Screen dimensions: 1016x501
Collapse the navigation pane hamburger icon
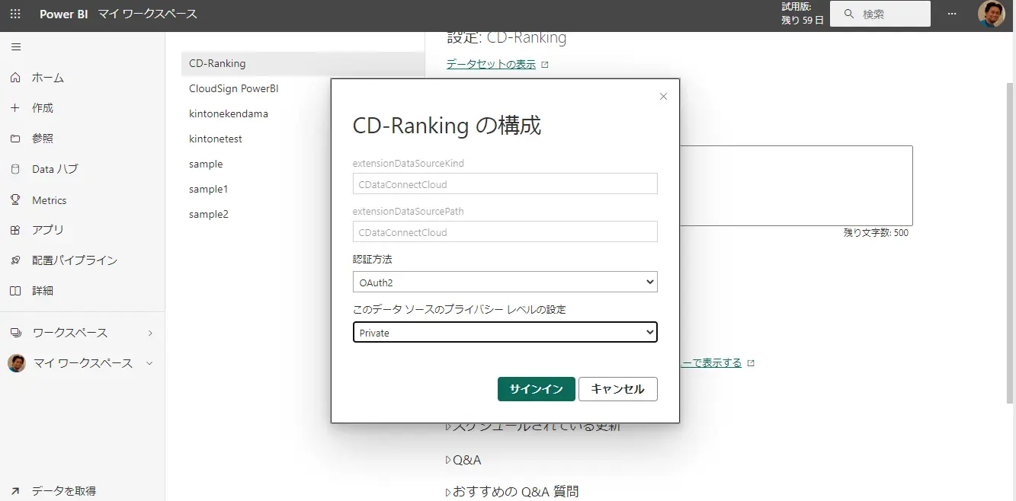[15, 47]
